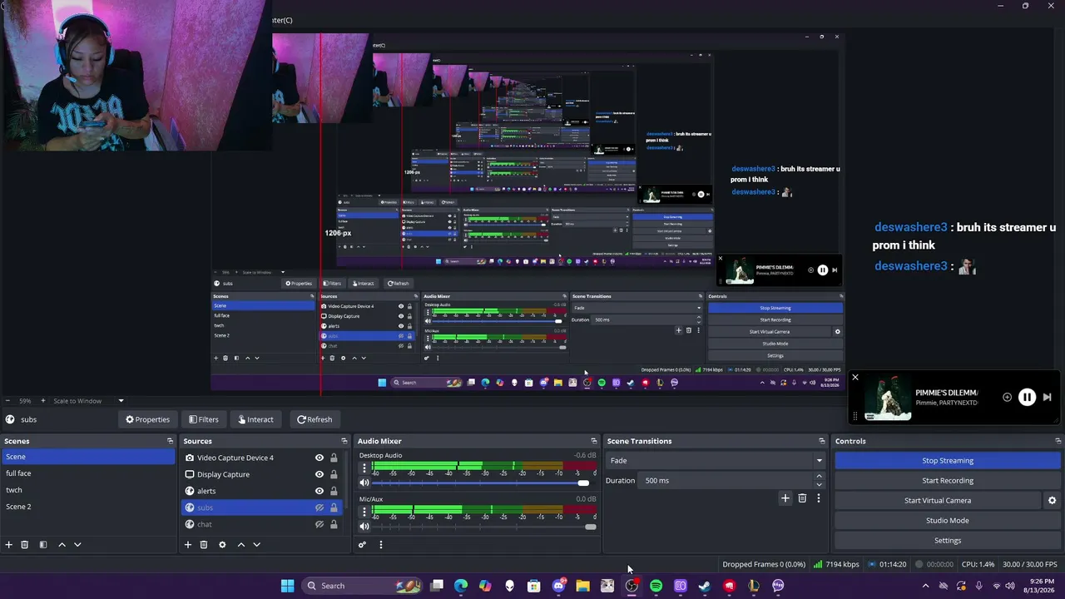Open source properties gear in Sources toolbar
Viewport: 1065px width, 599px height.
222,545
